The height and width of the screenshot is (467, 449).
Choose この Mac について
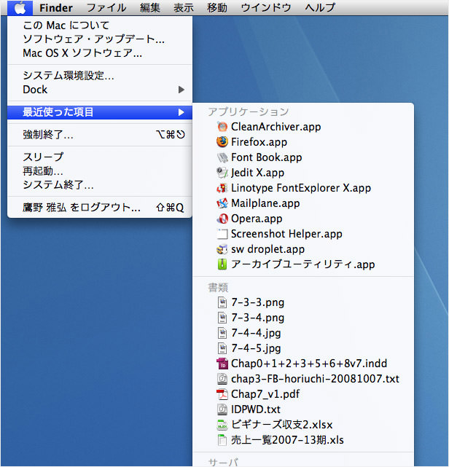(100, 25)
